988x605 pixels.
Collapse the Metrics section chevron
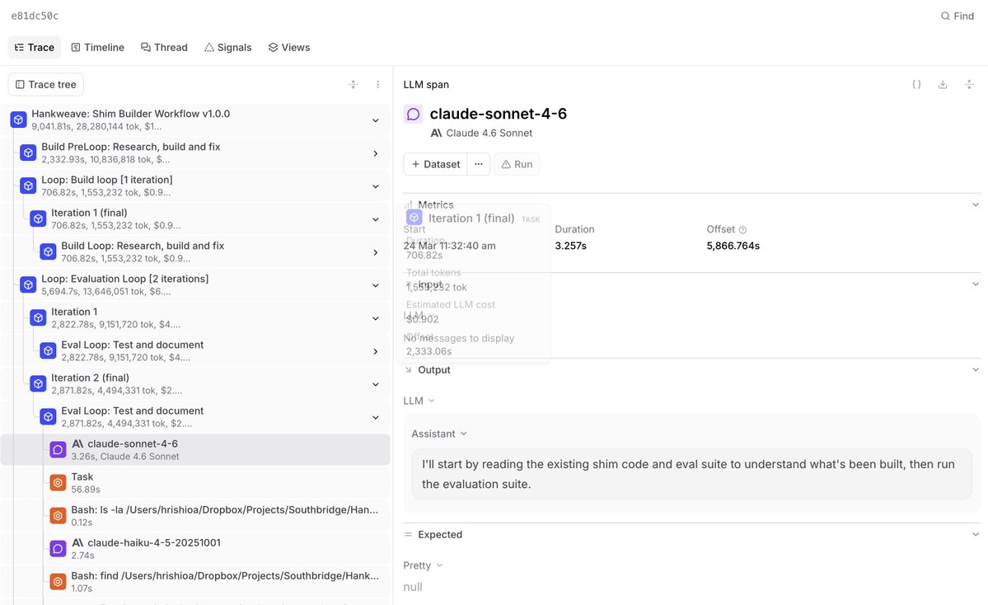click(976, 204)
